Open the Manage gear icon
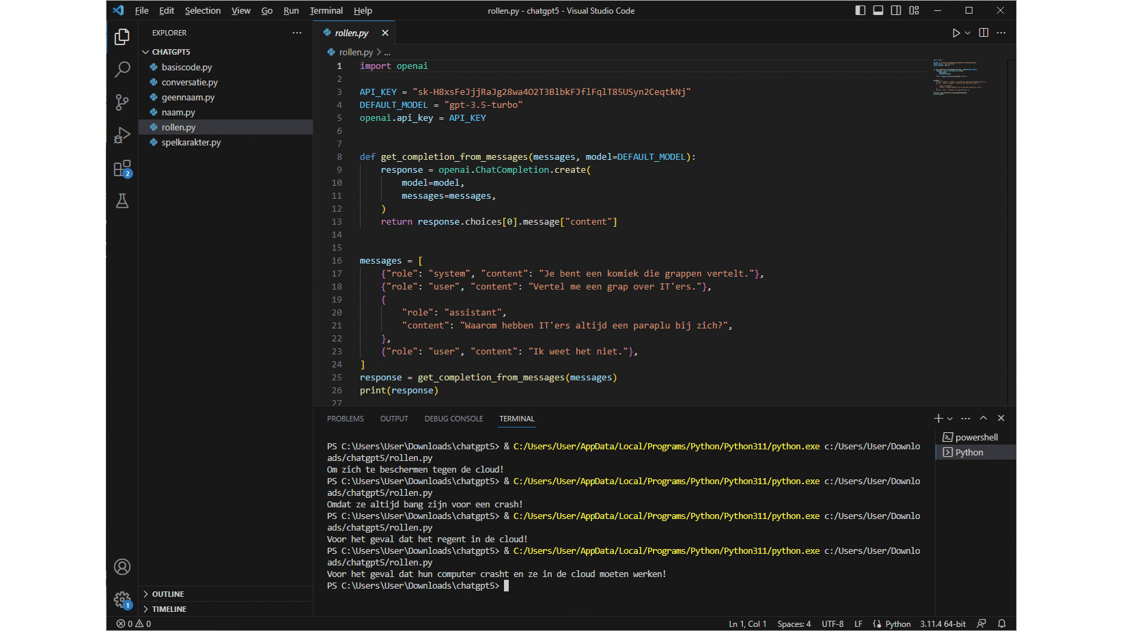This screenshot has height=631, width=1122. [122, 600]
